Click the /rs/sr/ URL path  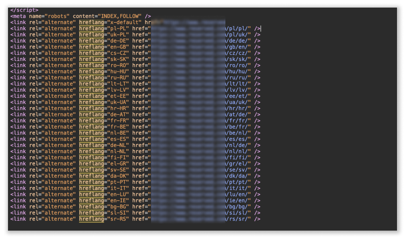[237, 219]
